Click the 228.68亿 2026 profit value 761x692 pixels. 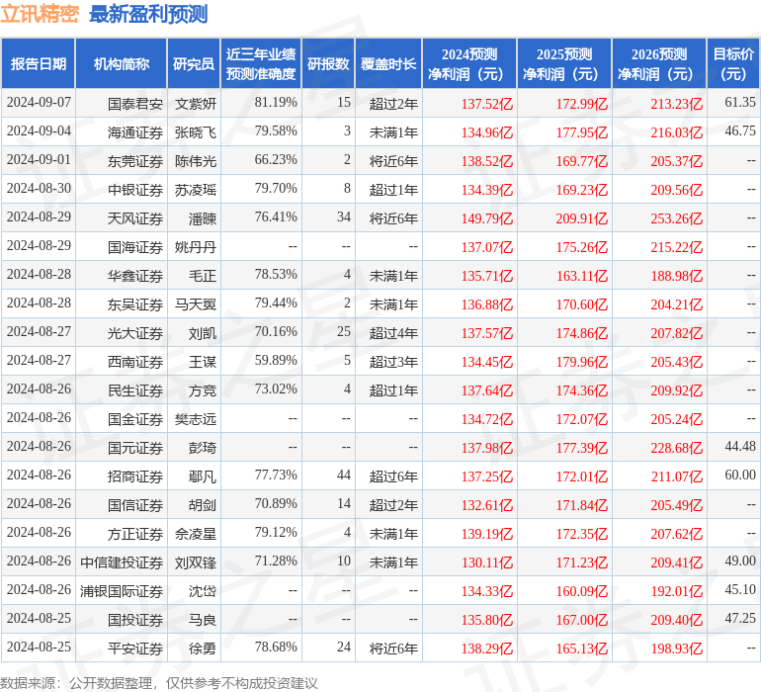[677, 448]
